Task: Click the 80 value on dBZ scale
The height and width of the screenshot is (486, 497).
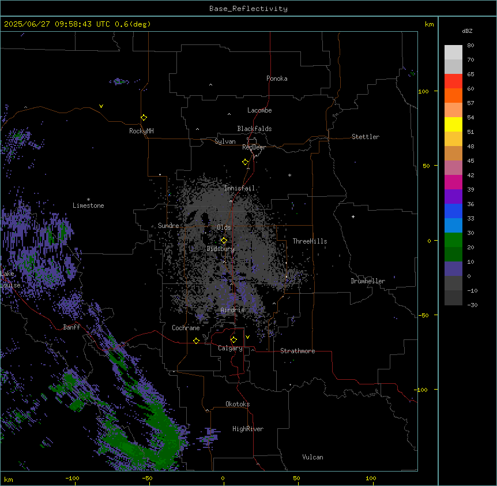Action: click(x=470, y=46)
